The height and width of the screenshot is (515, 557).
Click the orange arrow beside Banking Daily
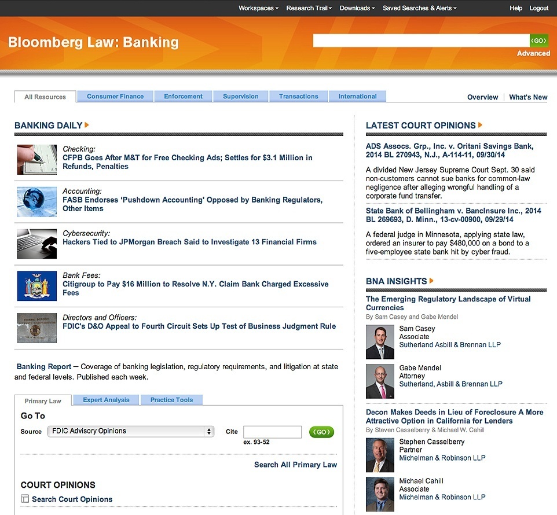(x=87, y=125)
